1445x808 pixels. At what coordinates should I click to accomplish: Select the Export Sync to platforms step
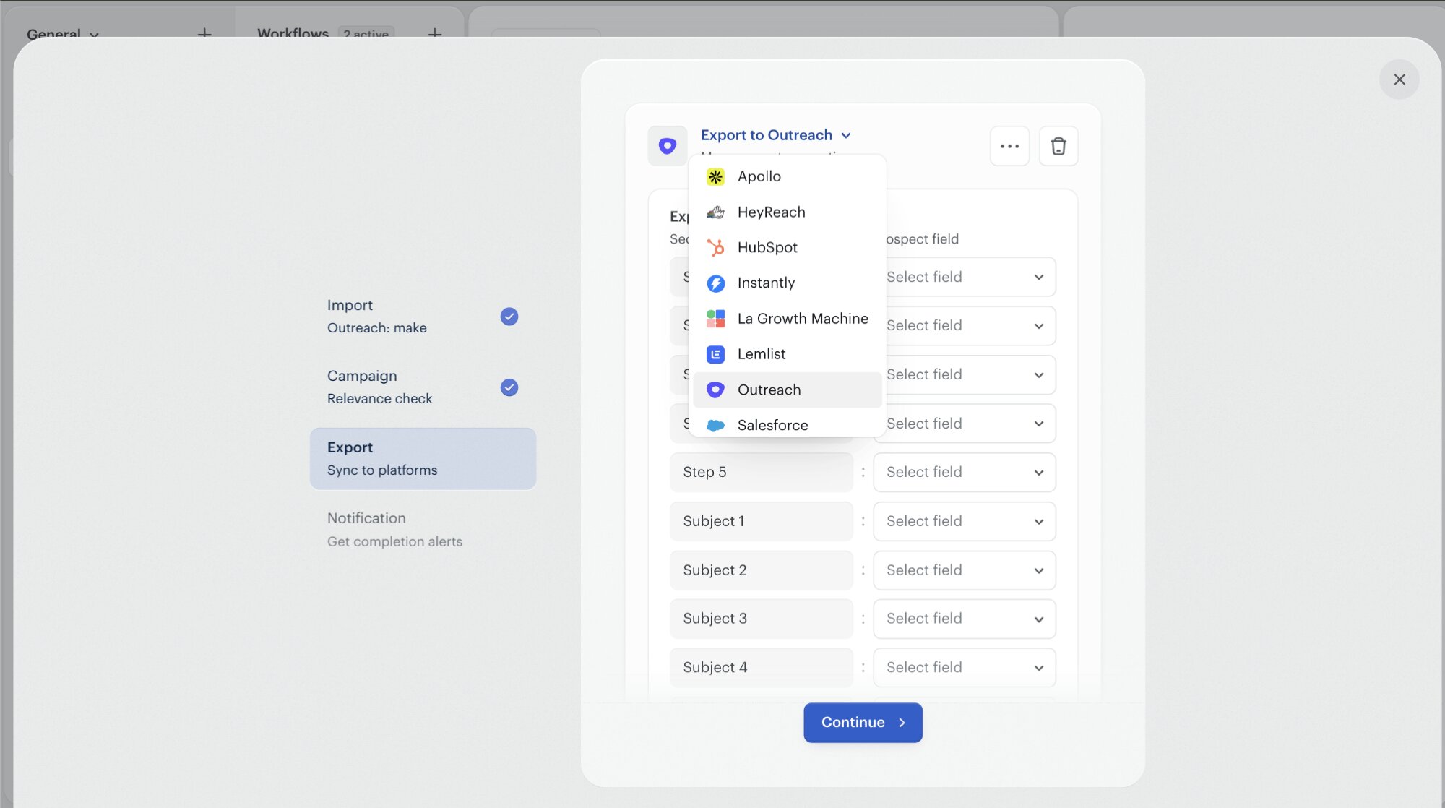(423, 459)
